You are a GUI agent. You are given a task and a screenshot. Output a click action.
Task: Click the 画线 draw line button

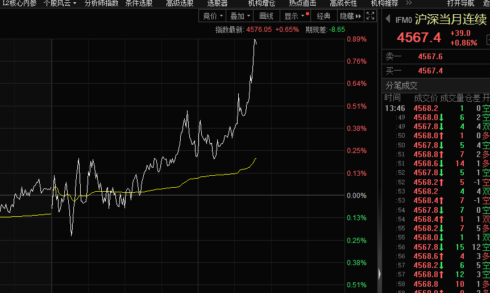pos(266,16)
